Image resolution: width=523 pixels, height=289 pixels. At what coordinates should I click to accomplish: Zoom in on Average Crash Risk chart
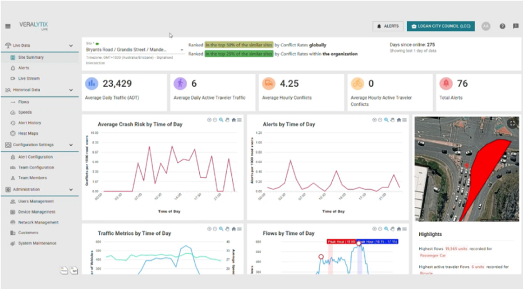pos(209,120)
